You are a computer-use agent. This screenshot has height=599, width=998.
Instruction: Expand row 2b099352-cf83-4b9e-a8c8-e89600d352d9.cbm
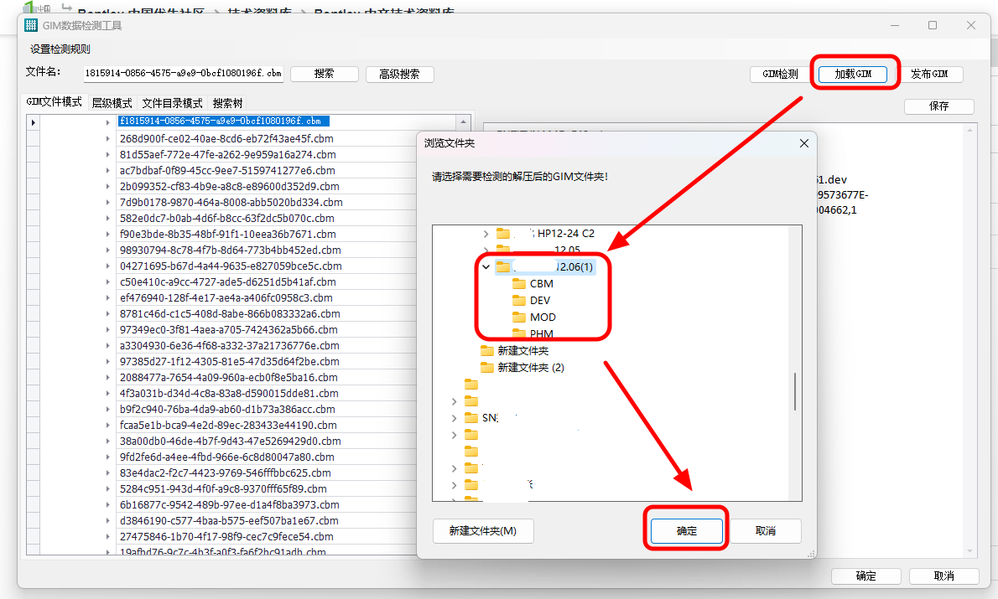(x=107, y=186)
